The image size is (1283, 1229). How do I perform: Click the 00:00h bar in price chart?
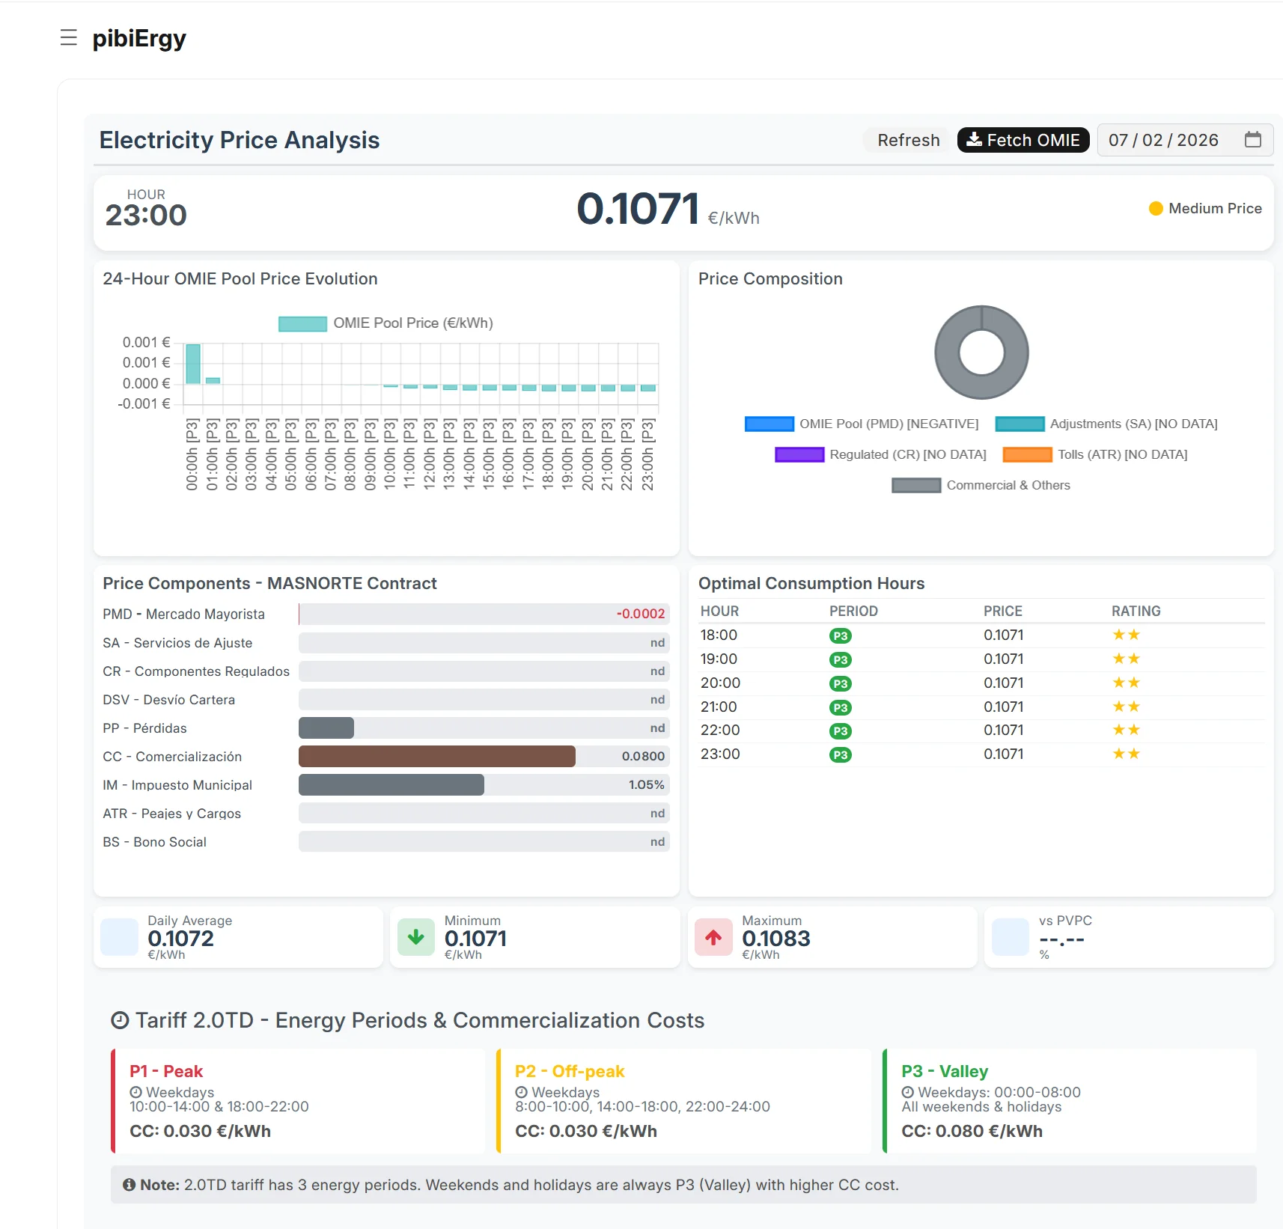(x=193, y=364)
